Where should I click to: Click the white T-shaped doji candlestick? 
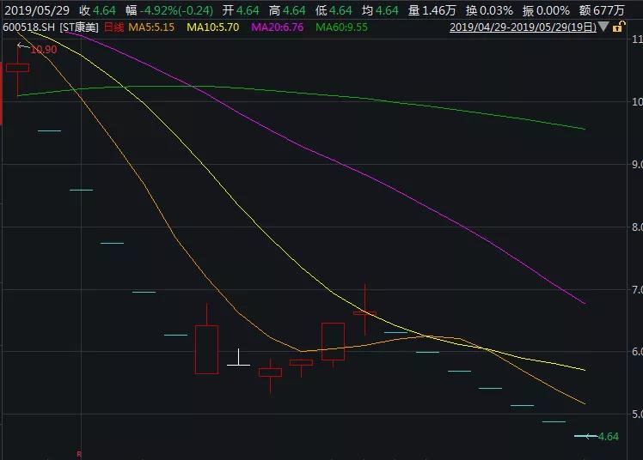[238, 357]
